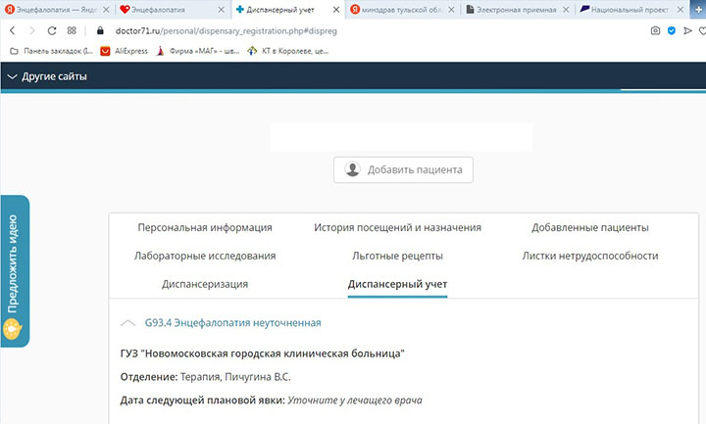Click the Добавить пациента button
This screenshot has width=706, height=424.
point(404,169)
